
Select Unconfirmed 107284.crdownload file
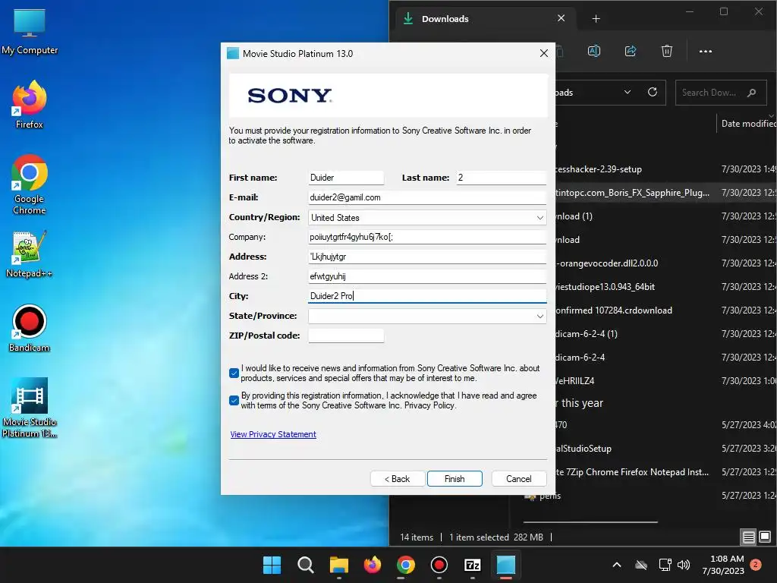coord(665,310)
